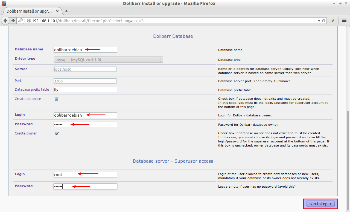Click the Create database label

point(28,99)
